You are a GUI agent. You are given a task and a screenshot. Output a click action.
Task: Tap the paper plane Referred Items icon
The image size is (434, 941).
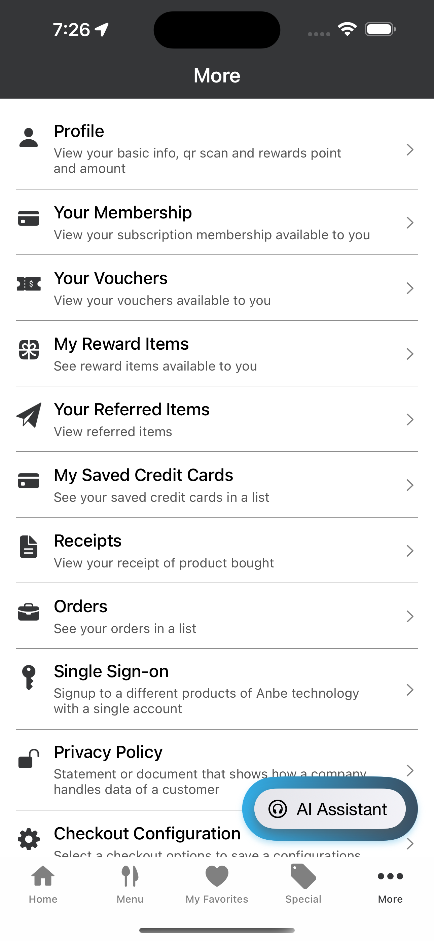[x=29, y=415]
